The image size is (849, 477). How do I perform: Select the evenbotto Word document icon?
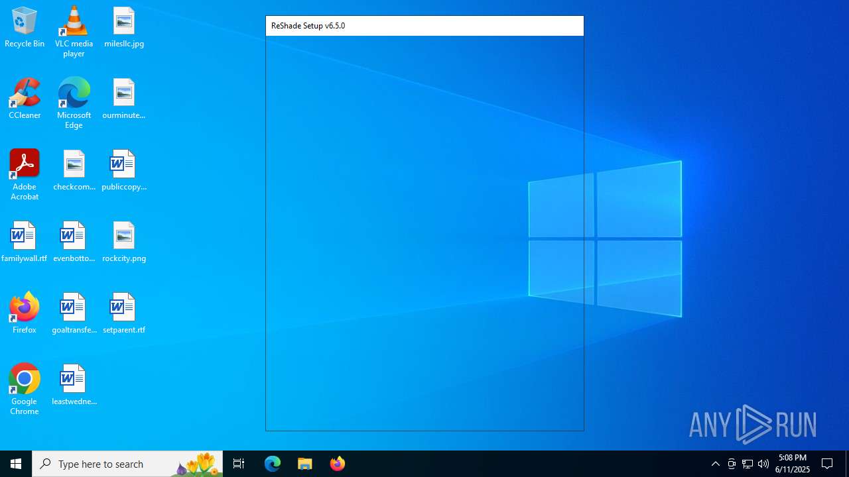pyautogui.click(x=74, y=242)
